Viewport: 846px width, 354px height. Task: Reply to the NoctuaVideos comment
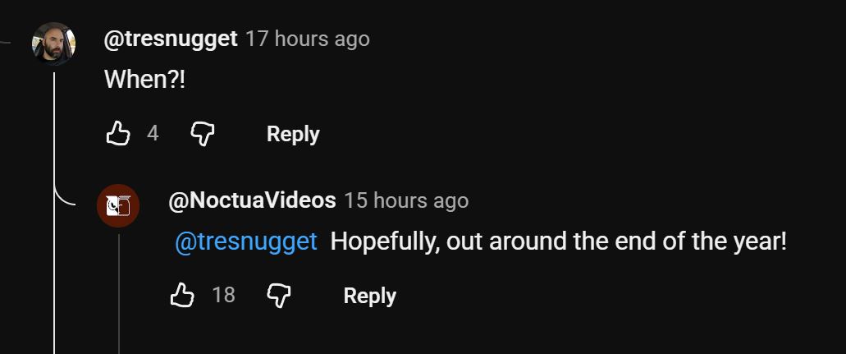tap(369, 296)
